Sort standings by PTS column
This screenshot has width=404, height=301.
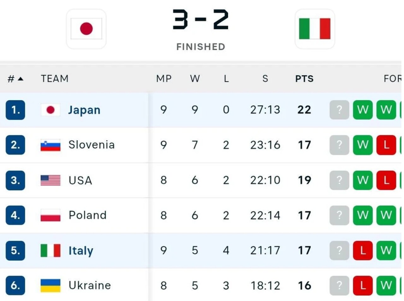coord(304,79)
